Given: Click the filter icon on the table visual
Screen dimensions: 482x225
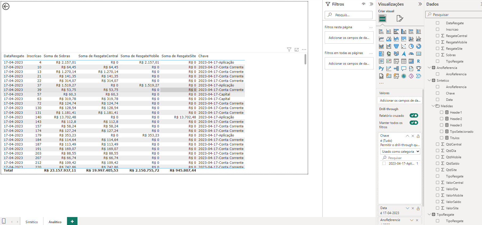Looking at the screenshot, I should 289,49.
